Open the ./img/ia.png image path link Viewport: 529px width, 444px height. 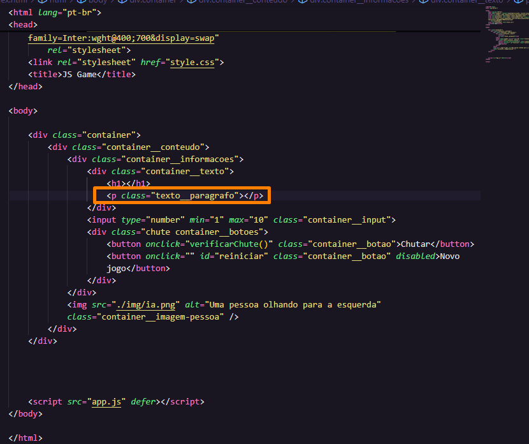pos(146,305)
